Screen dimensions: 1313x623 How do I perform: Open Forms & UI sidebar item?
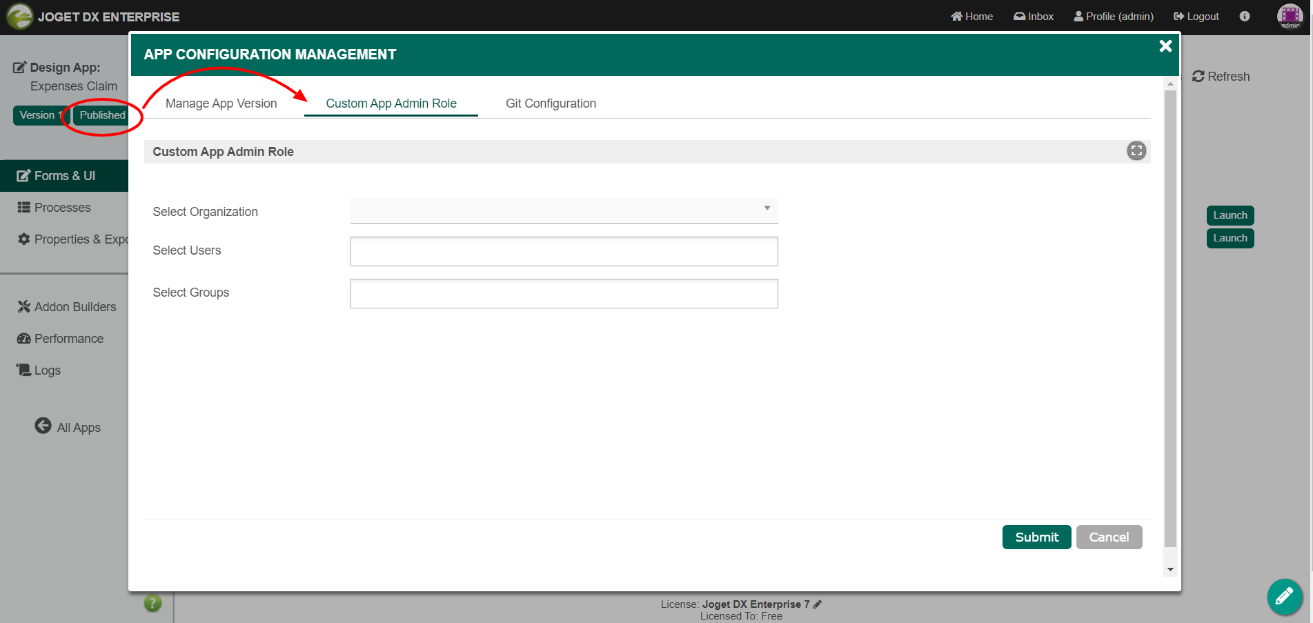(64, 176)
